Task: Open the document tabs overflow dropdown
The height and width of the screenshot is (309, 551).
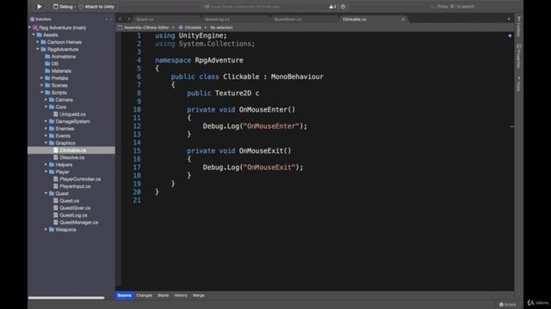Action: coord(509,19)
